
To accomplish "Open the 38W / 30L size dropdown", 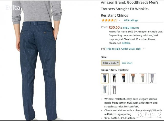I will (110, 63).
